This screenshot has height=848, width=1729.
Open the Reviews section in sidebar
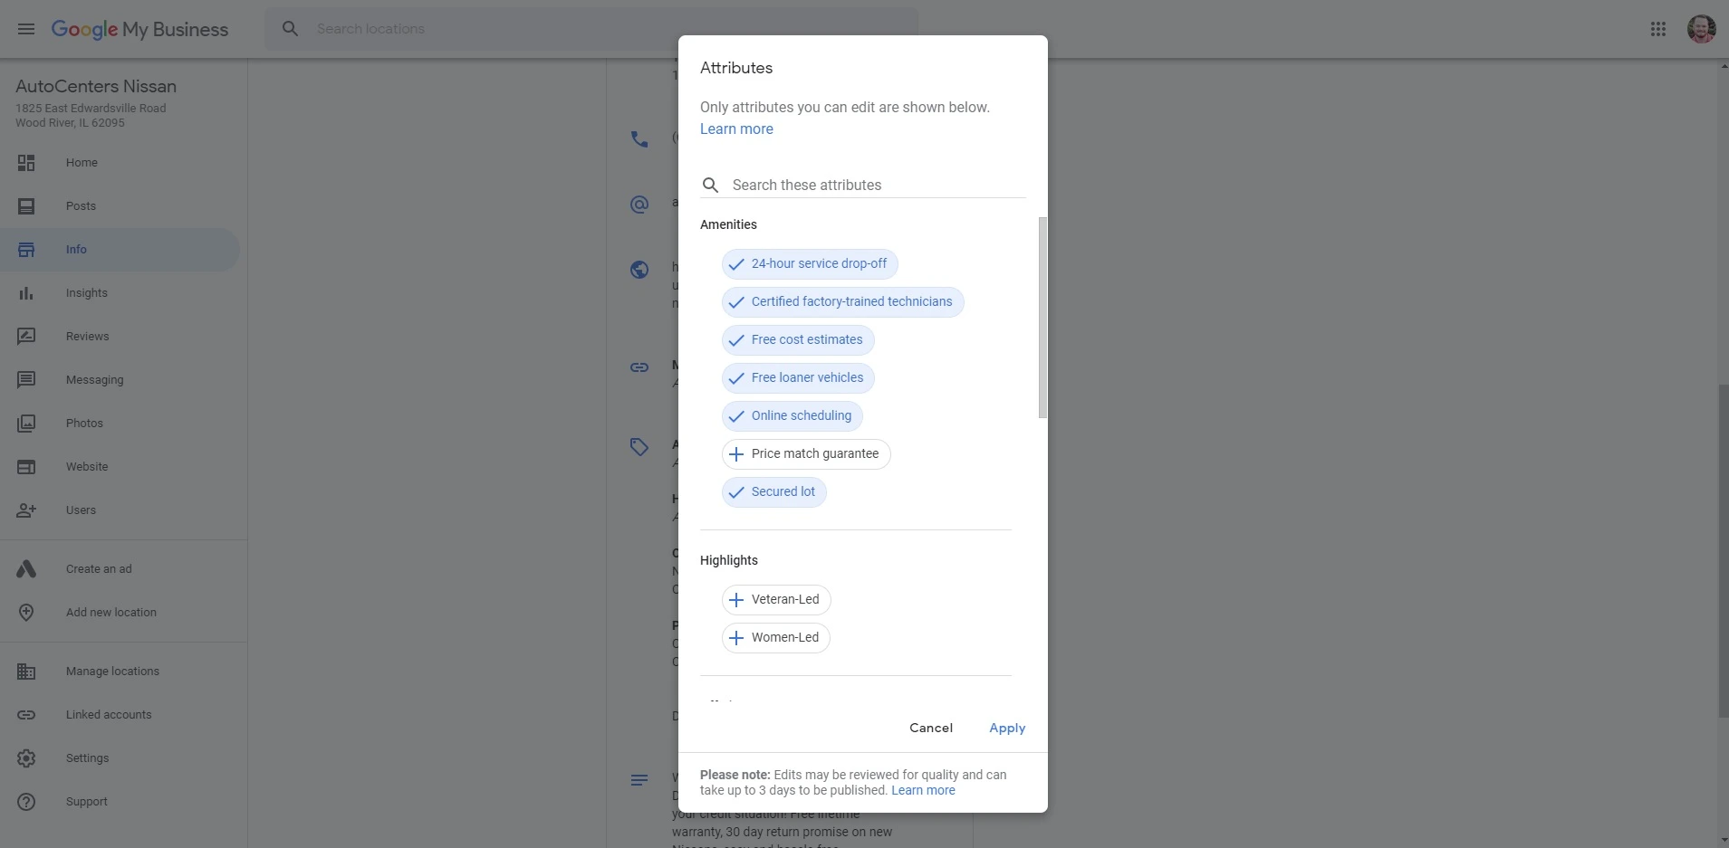click(87, 337)
